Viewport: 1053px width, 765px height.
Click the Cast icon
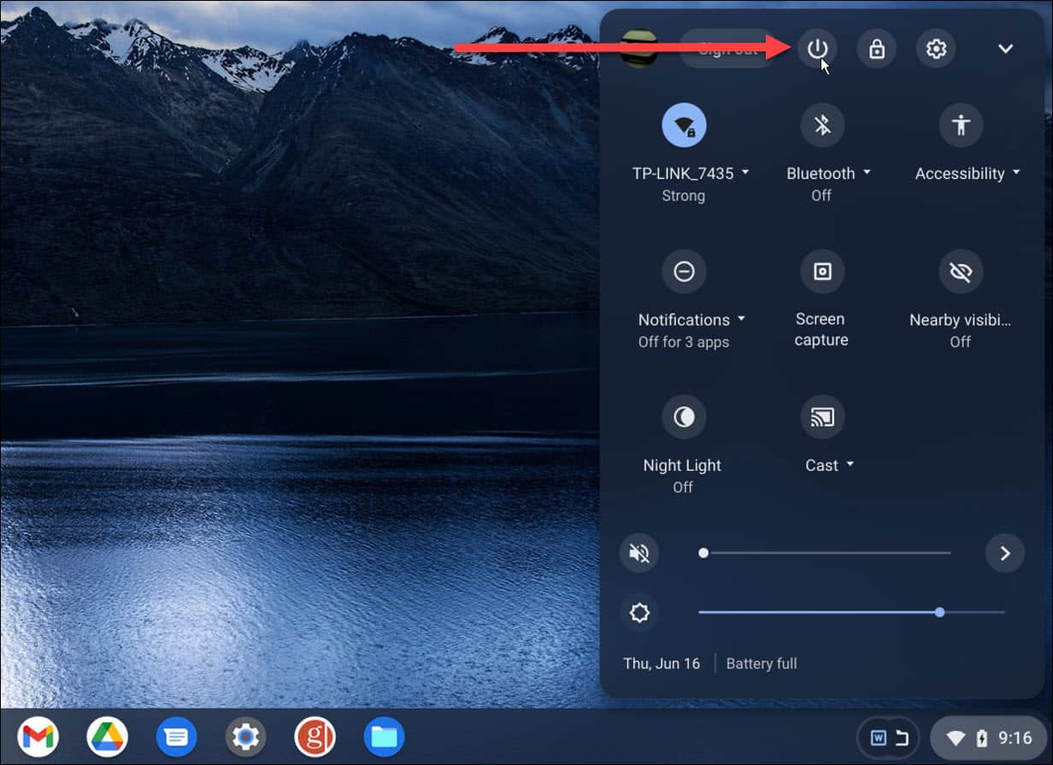(x=822, y=417)
